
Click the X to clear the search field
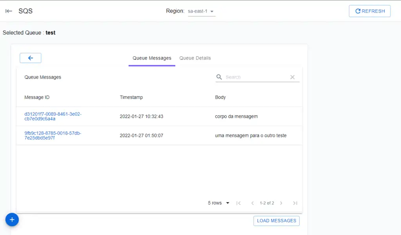[x=293, y=77]
